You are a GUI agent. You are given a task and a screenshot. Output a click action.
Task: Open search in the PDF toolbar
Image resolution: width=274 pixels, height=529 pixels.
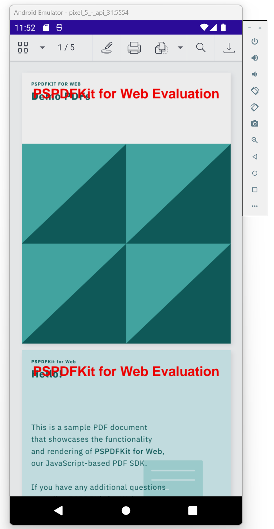pos(201,48)
